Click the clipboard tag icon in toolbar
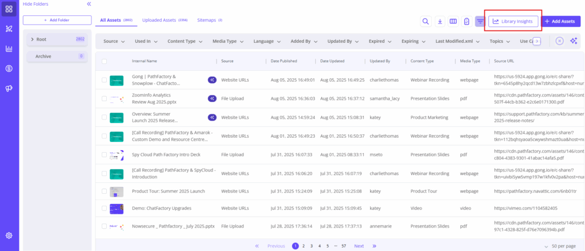 pos(466,21)
